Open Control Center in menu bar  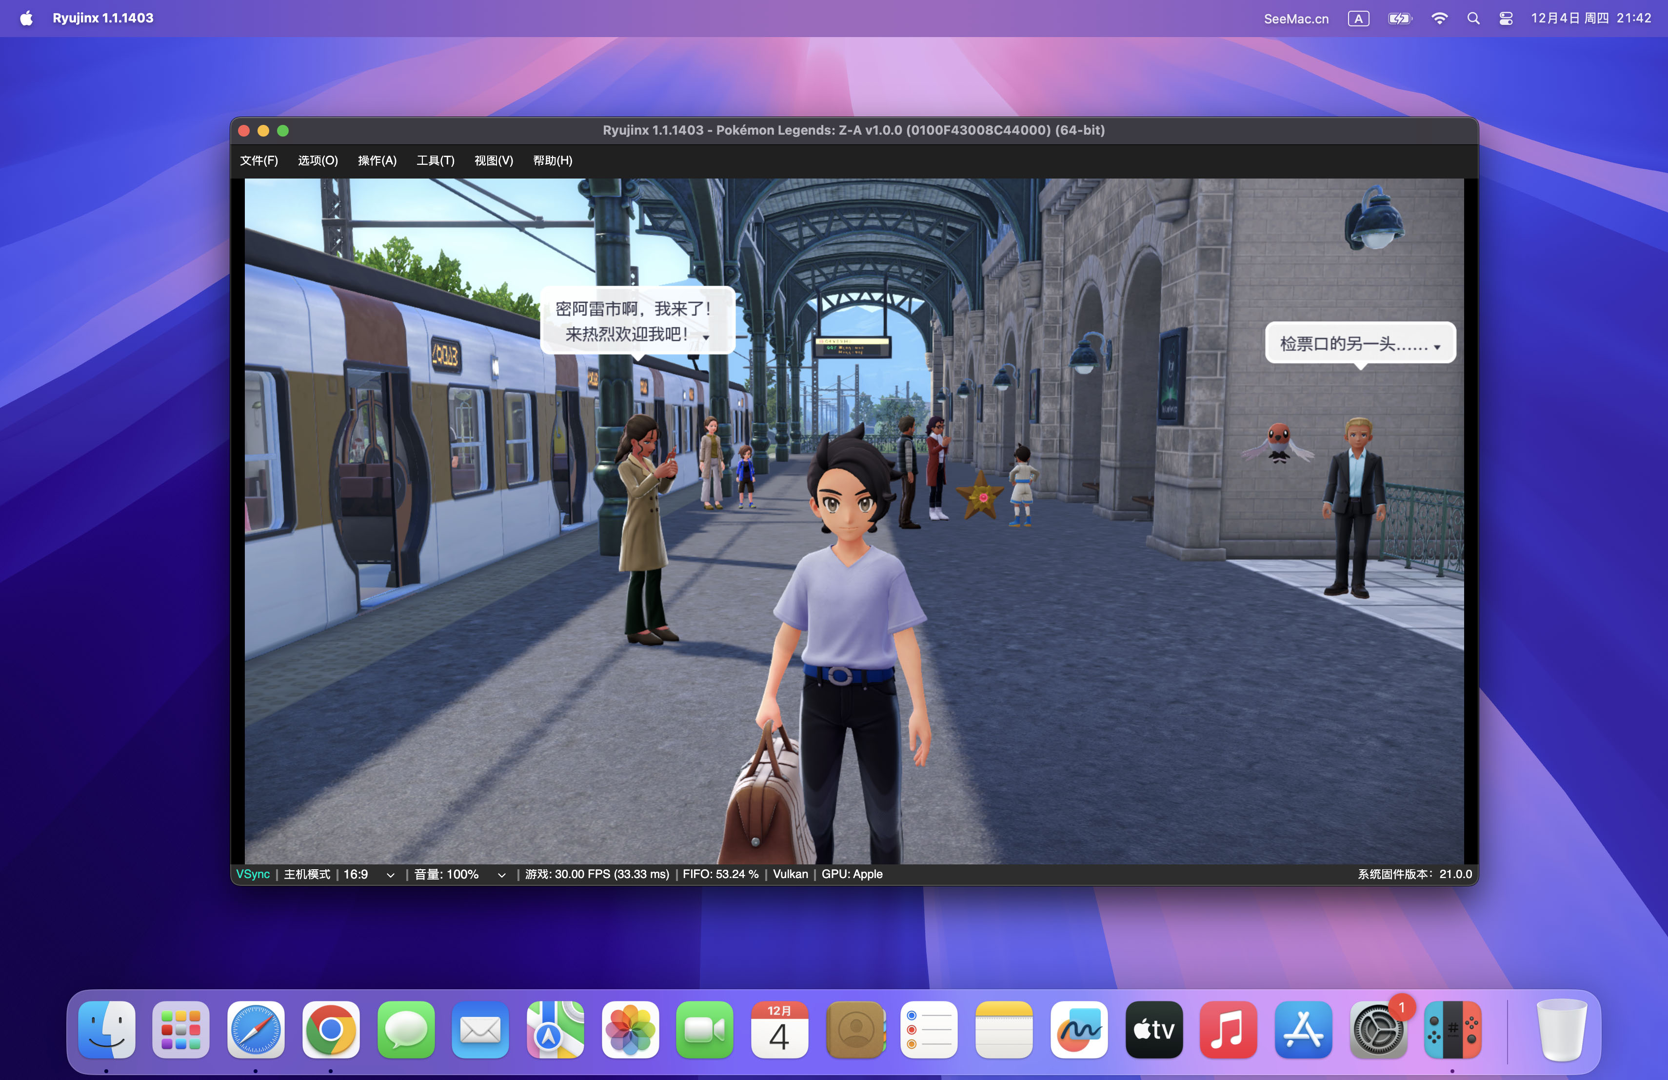(x=1506, y=18)
